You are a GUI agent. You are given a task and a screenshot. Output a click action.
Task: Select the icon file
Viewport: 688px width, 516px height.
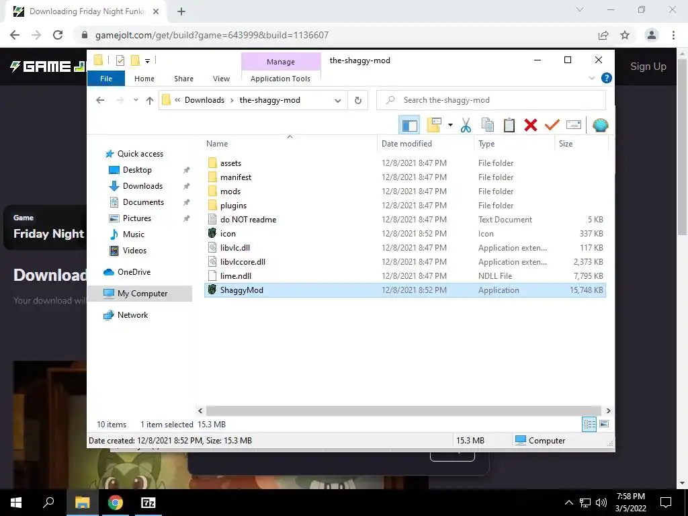point(404,233)
